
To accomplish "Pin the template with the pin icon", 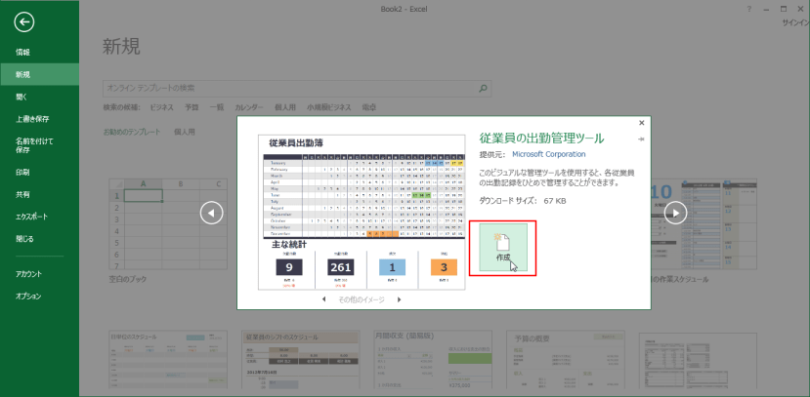I will point(641,139).
